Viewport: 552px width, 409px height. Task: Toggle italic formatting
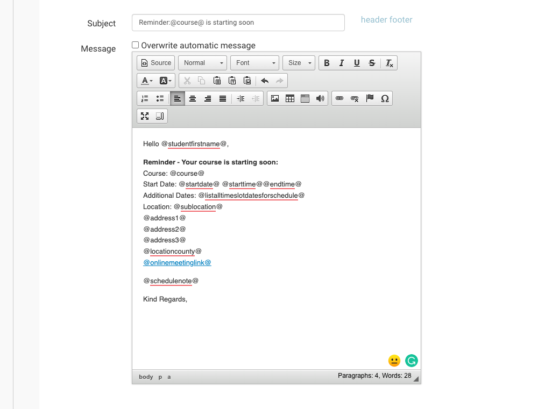(342, 63)
